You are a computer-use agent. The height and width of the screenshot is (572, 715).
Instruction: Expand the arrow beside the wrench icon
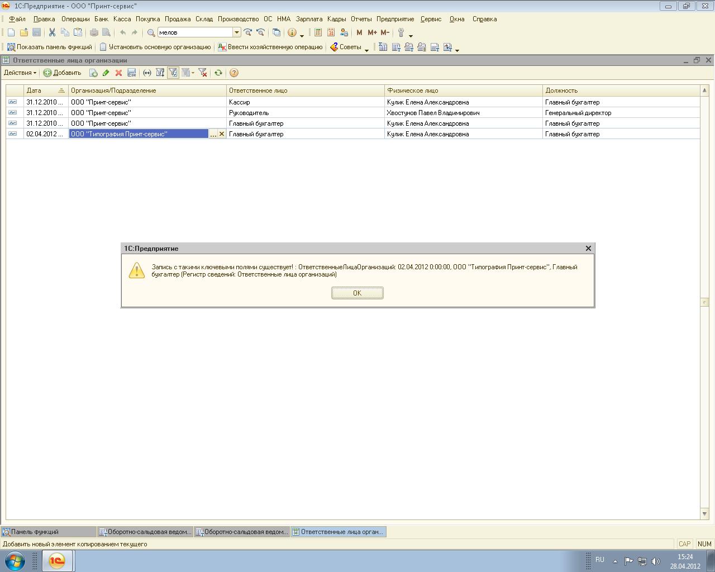pyautogui.click(x=411, y=35)
